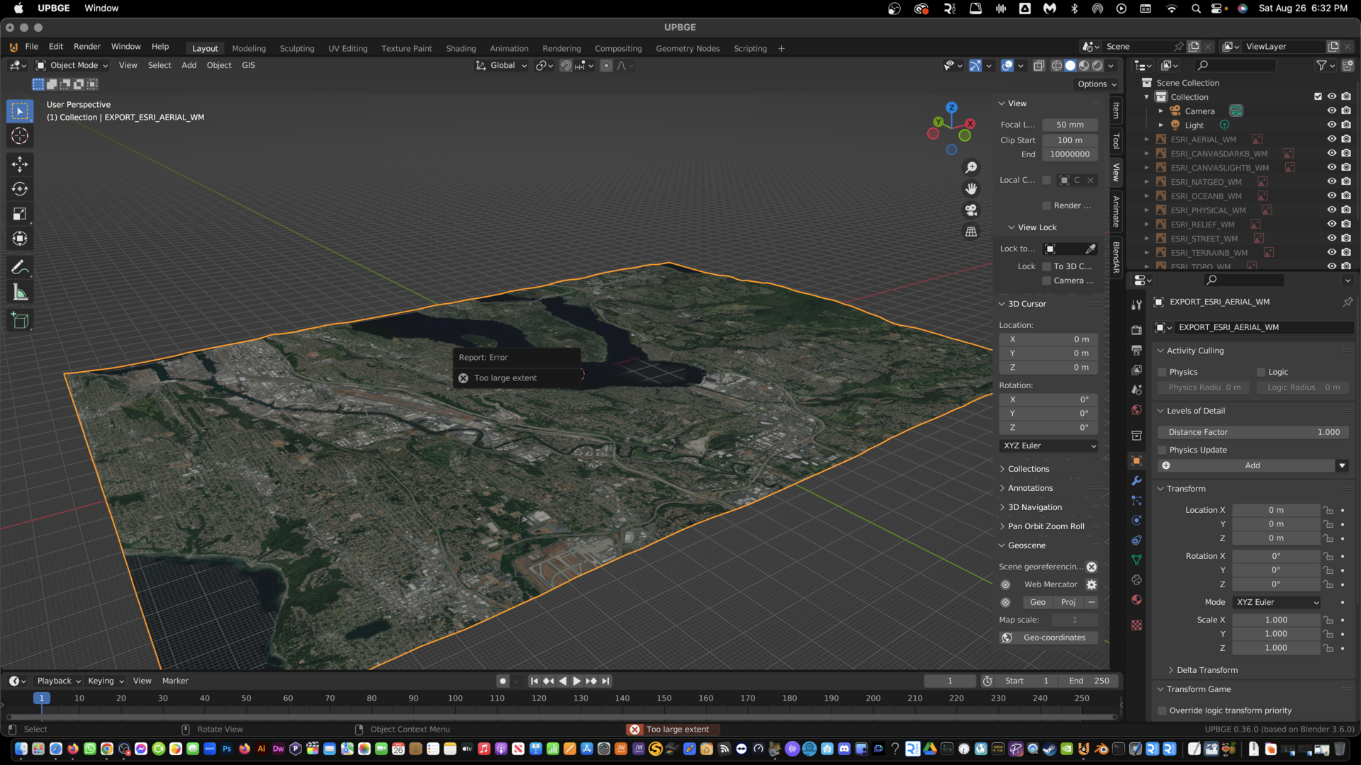This screenshot has height=765, width=1361.
Task: Adjust the Distance Factor slider
Action: [x=1253, y=432]
